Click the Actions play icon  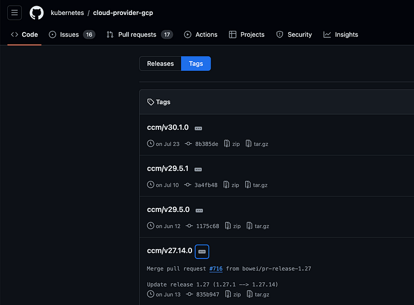coord(188,35)
